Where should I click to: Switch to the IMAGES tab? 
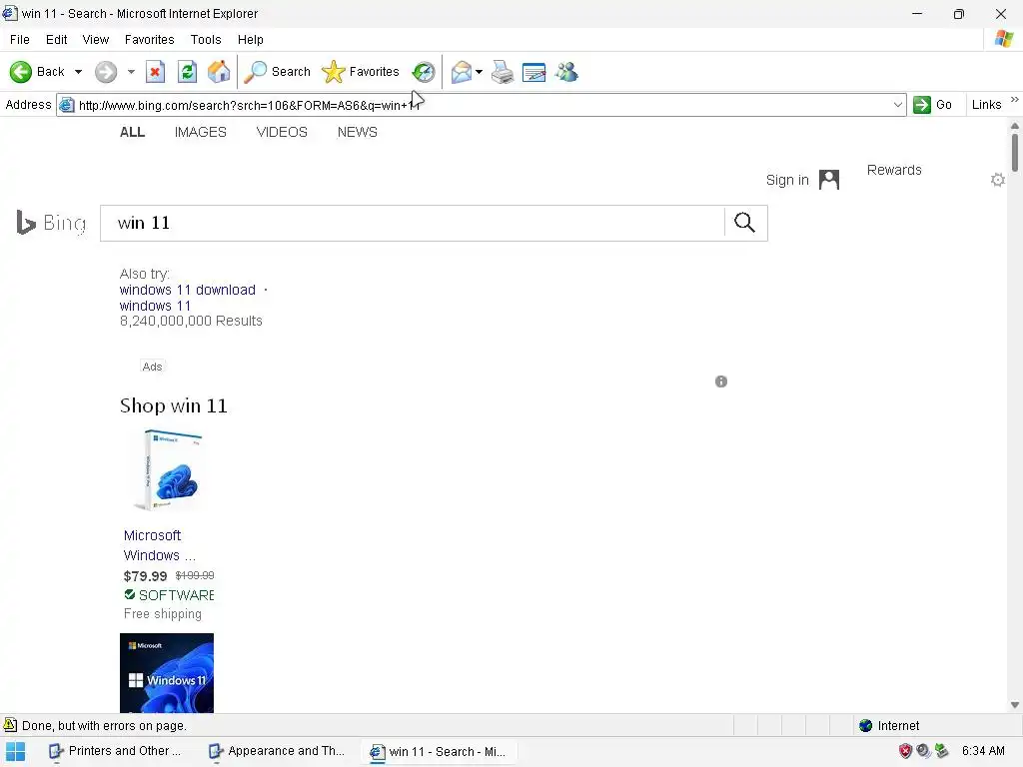[x=200, y=132]
